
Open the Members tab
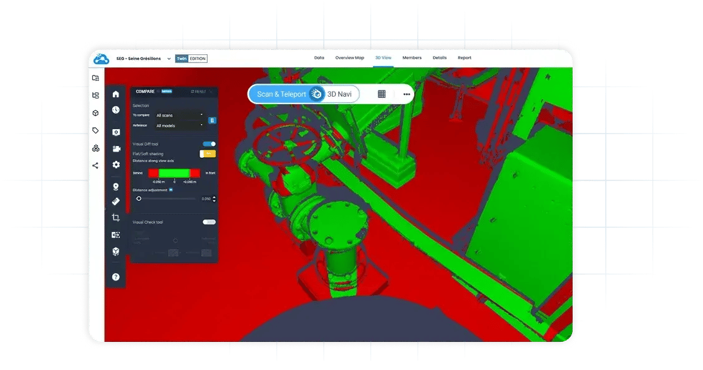[412, 58]
